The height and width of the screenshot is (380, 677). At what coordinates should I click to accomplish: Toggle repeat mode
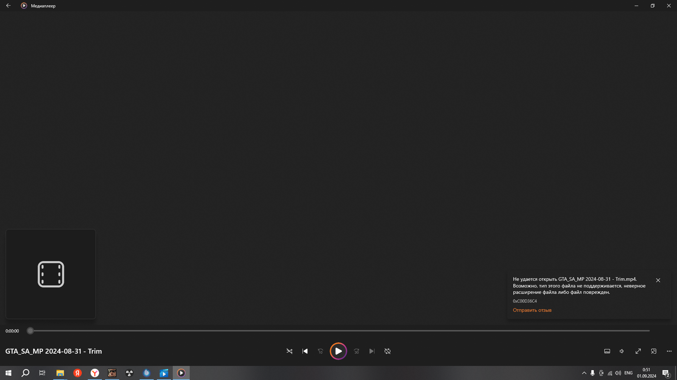click(x=388, y=351)
